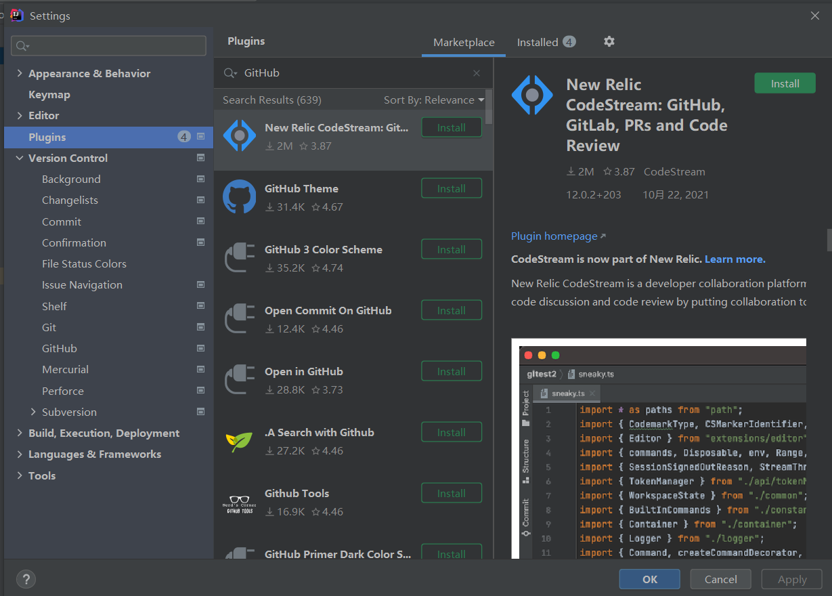Open the Sort By: Relevance dropdown
The image size is (832, 596).
tap(434, 100)
